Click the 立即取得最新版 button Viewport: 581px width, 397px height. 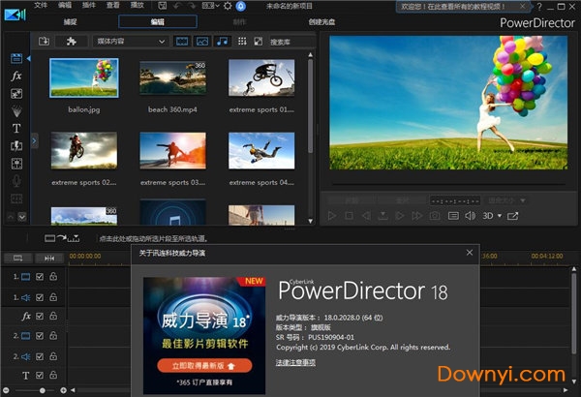pyautogui.click(x=201, y=365)
